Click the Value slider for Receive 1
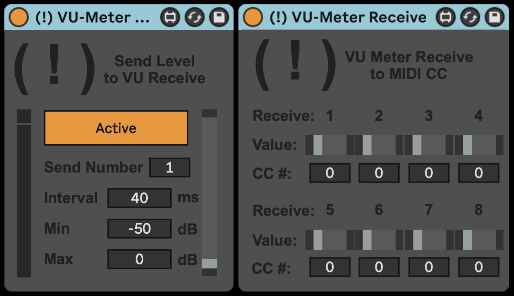The width and height of the screenshot is (514, 296). (x=330, y=145)
